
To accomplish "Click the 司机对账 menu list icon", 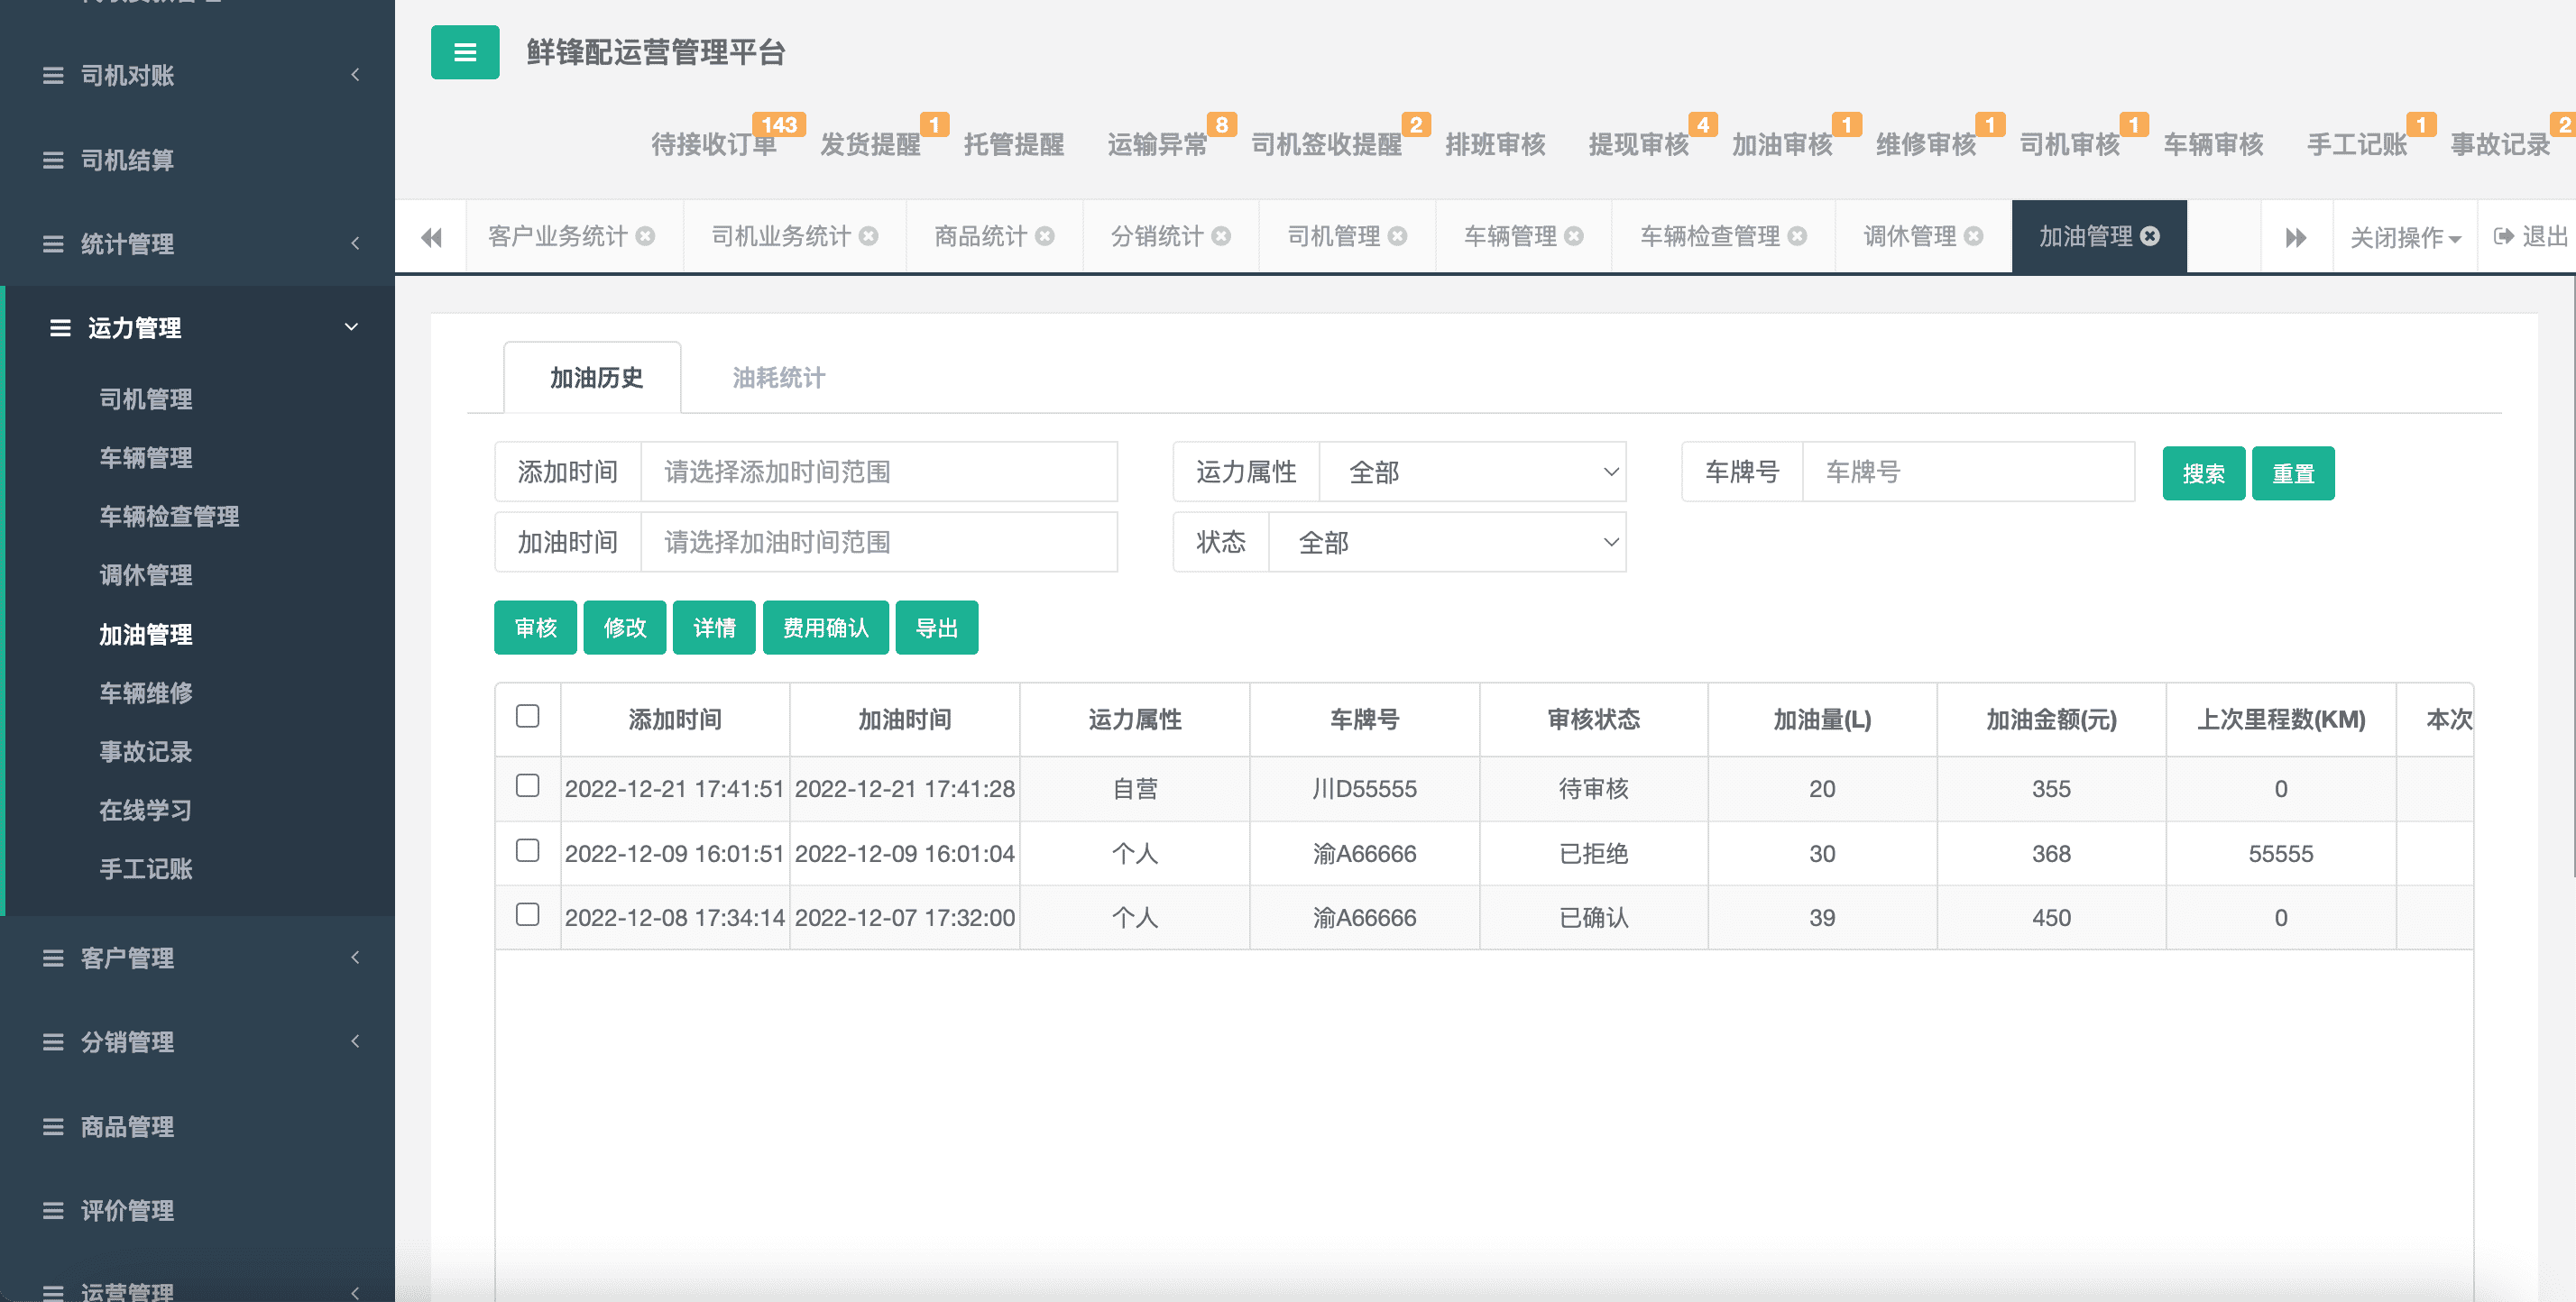I will pyautogui.click(x=53, y=76).
